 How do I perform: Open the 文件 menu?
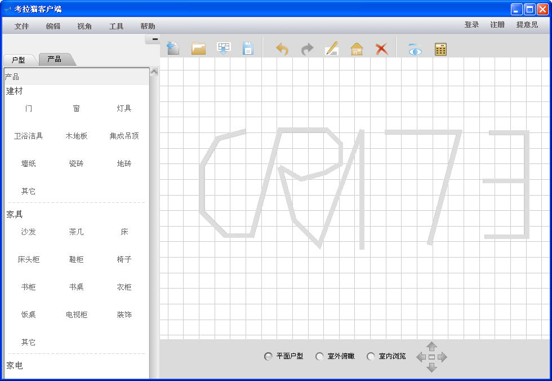21,26
